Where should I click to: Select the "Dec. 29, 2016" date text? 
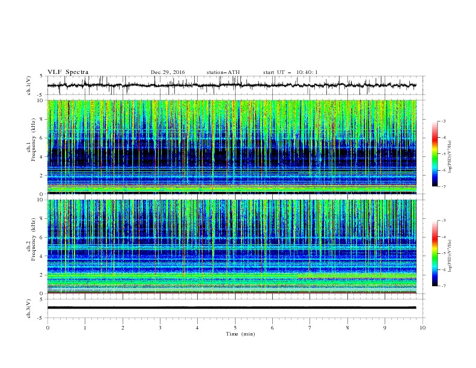pos(168,72)
